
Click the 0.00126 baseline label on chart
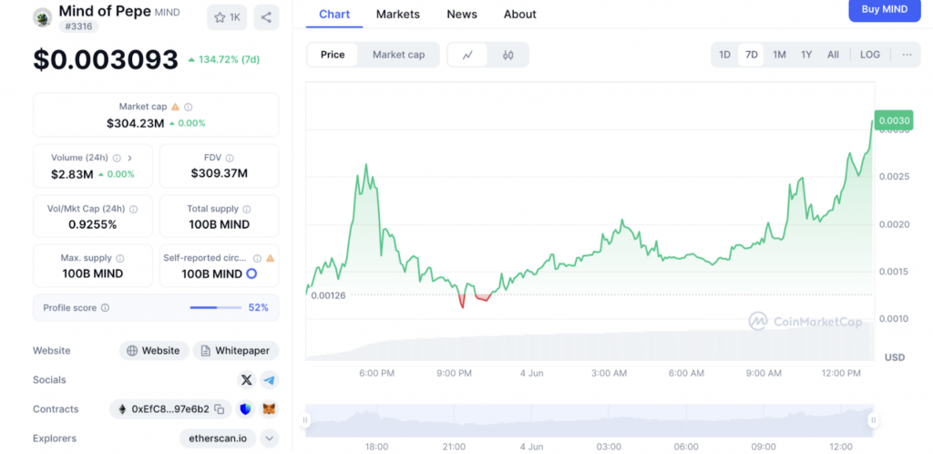[x=328, y=295]
